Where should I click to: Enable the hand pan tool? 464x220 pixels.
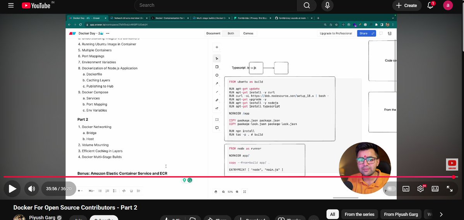(216, 192)
